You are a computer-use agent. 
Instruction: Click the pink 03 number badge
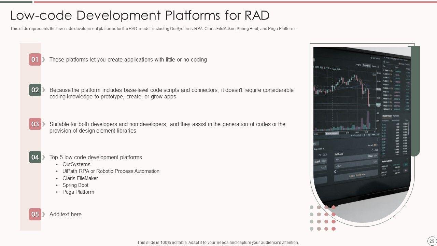[x=35, y=124]
